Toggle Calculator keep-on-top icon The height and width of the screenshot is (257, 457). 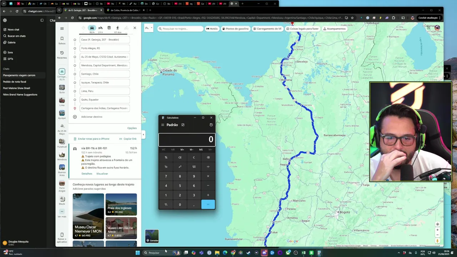click(183, 125)
